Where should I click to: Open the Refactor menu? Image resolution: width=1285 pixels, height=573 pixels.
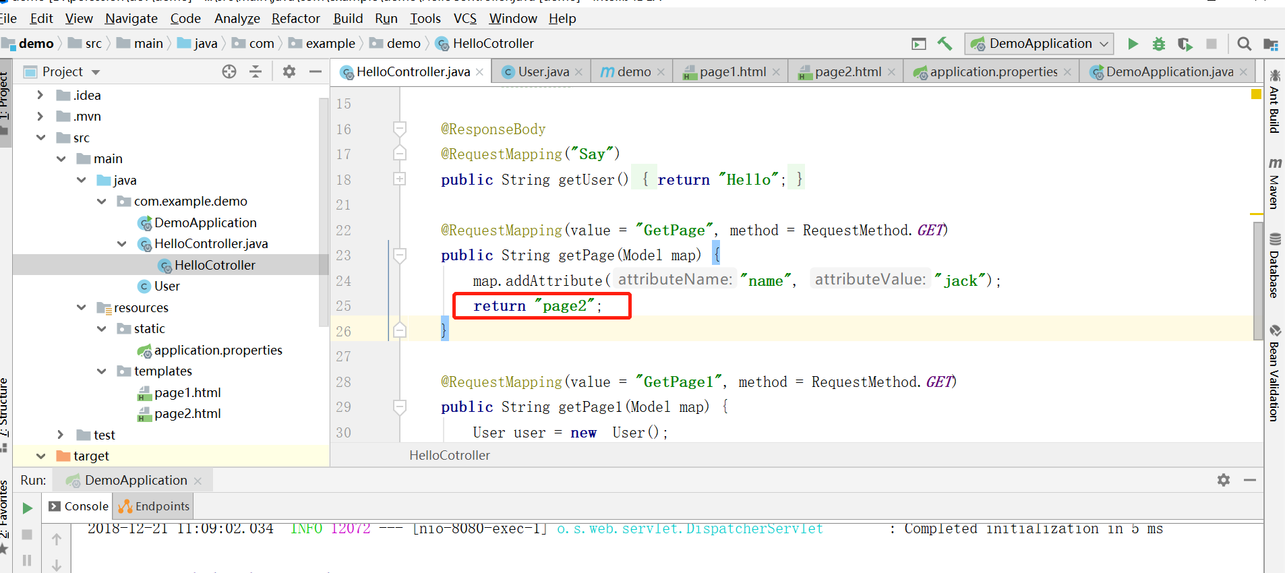coord(296,18)
